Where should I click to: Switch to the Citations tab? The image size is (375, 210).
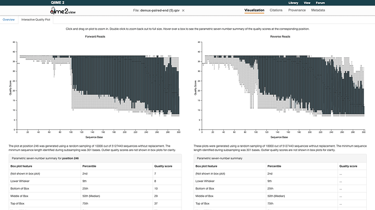coord(276,10)
